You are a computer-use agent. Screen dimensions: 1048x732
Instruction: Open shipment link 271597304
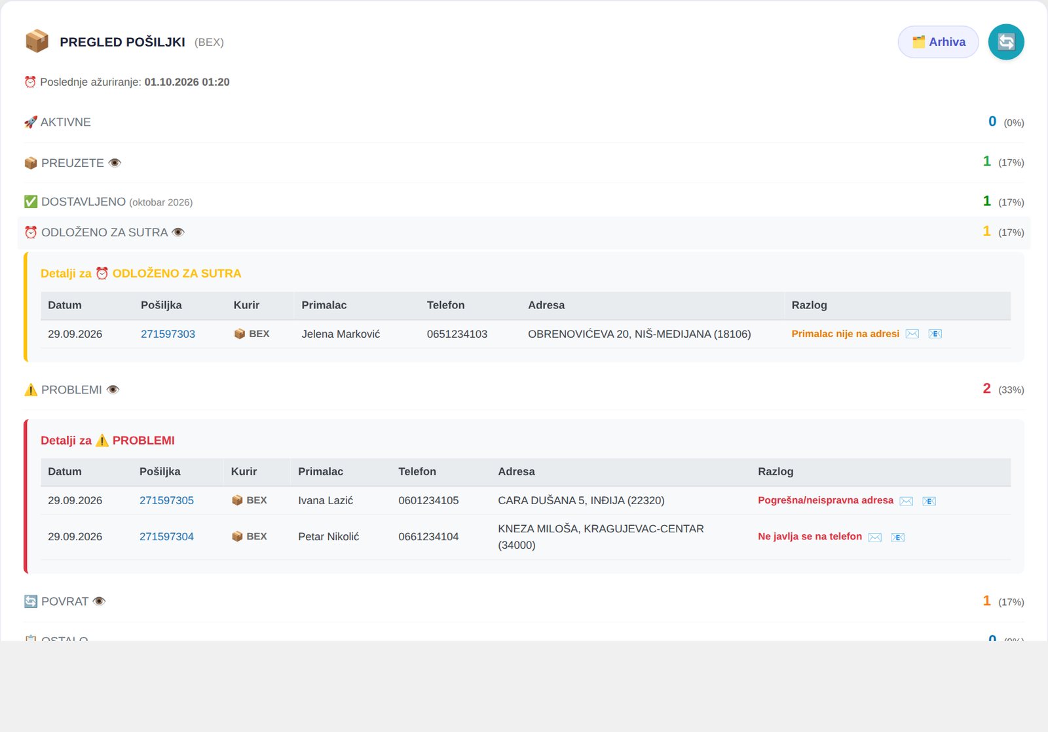166,536
